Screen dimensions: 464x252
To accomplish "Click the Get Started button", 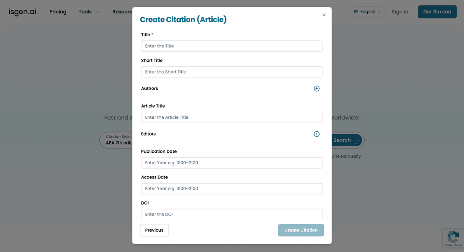I will tap(437, 12).
